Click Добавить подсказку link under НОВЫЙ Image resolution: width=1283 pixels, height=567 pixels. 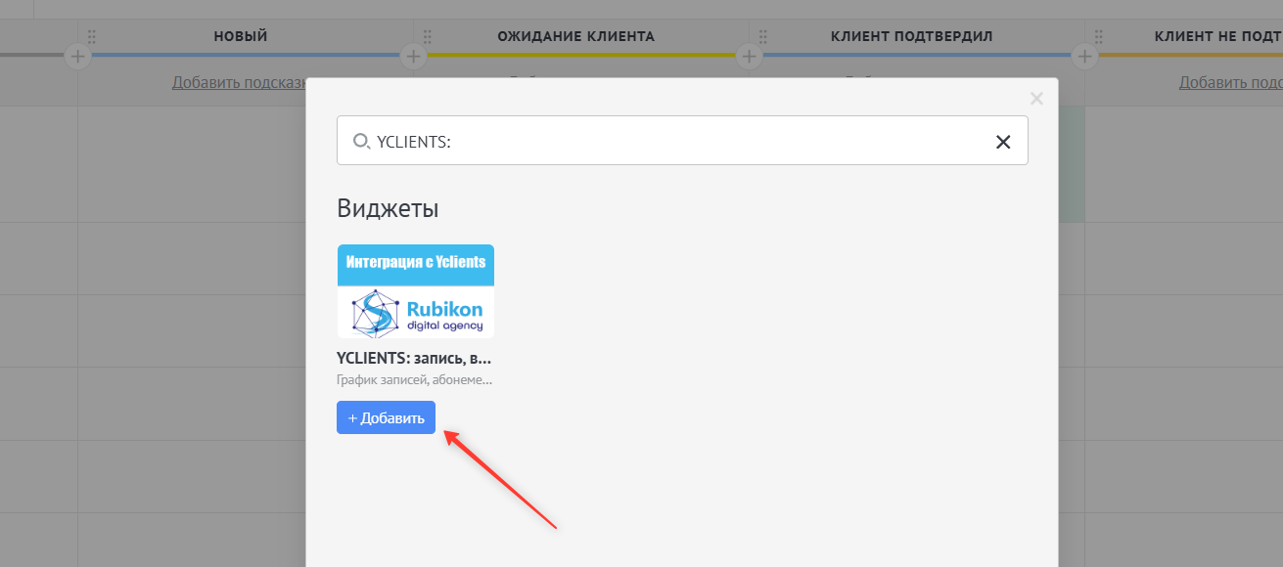click(x=240, y=82)
